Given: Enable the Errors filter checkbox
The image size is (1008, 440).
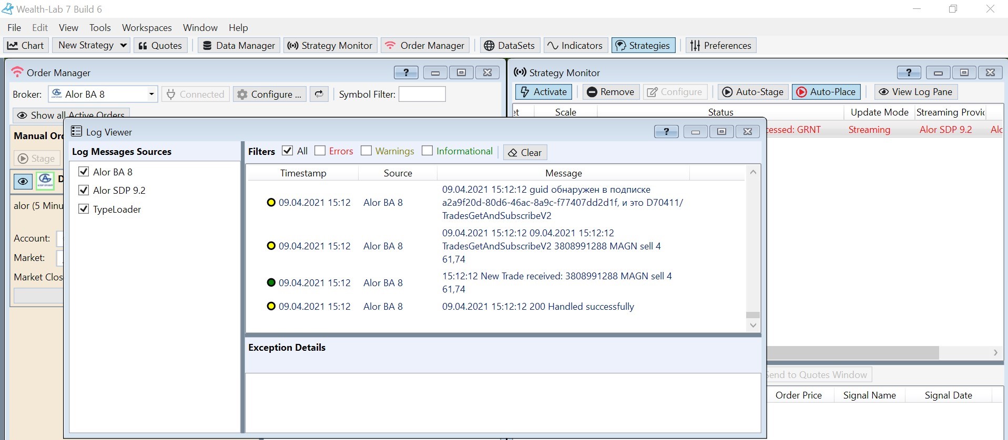Looking at the screenshot, I should click(x=320, y=151).
